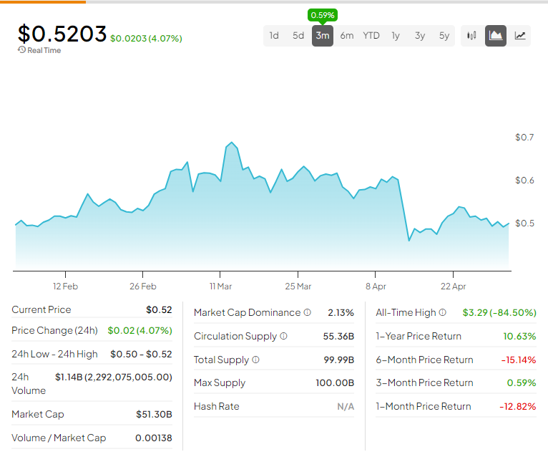Select the 3m time range
This screenshot has width=548, height=462.
tap(322, 35)
